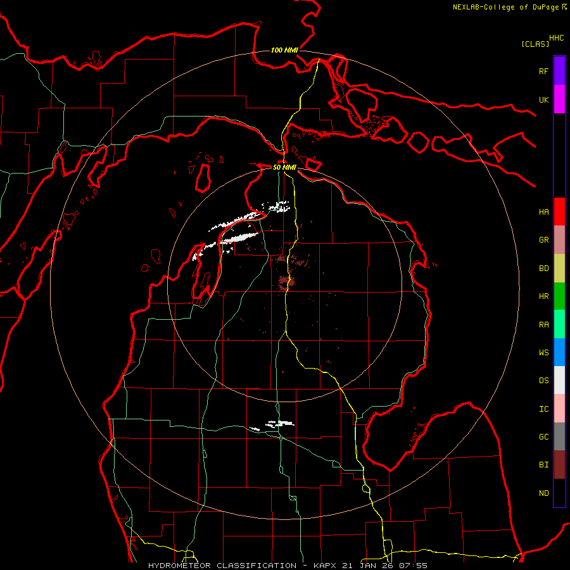570x570 pixels.
Task: Select the yellow BD legend swatch
Action: [559, 269]
